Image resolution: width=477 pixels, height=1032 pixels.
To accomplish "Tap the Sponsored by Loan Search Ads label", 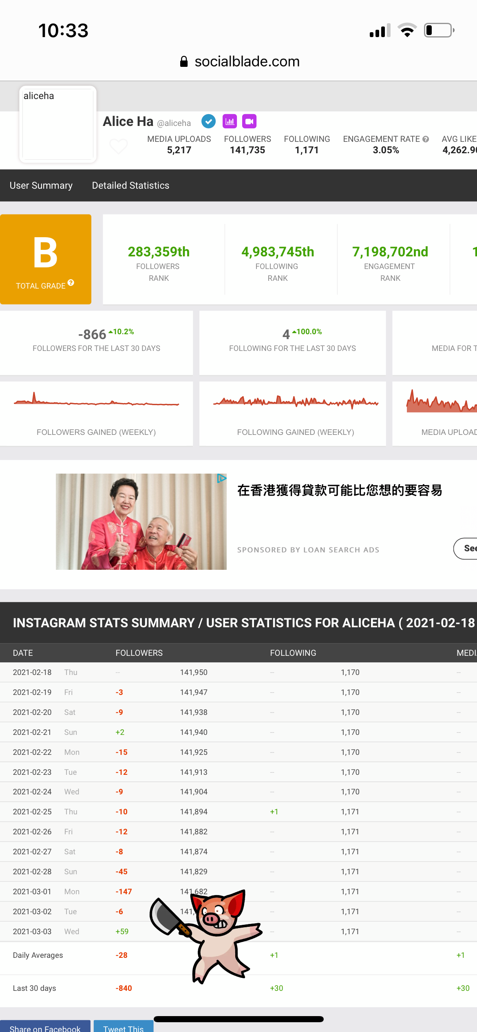I will 308,550.
